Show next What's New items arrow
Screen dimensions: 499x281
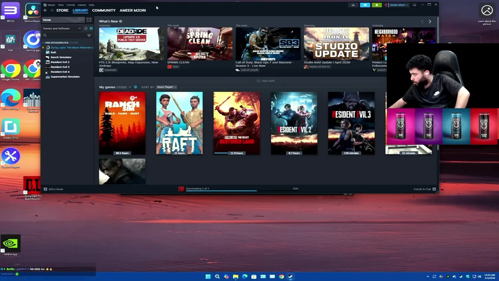click(x=430, y=21)
